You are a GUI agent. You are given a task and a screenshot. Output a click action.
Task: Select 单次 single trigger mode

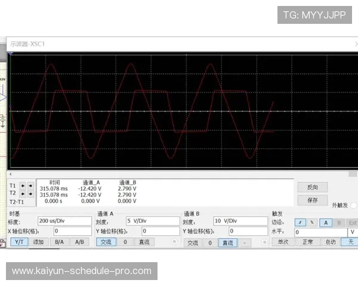point(283,242)
